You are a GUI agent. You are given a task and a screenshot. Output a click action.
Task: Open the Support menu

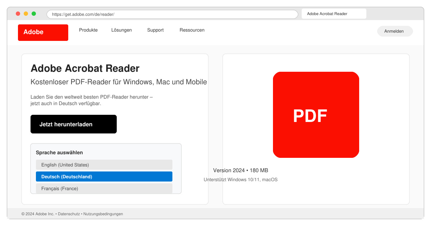coord(156,30)
